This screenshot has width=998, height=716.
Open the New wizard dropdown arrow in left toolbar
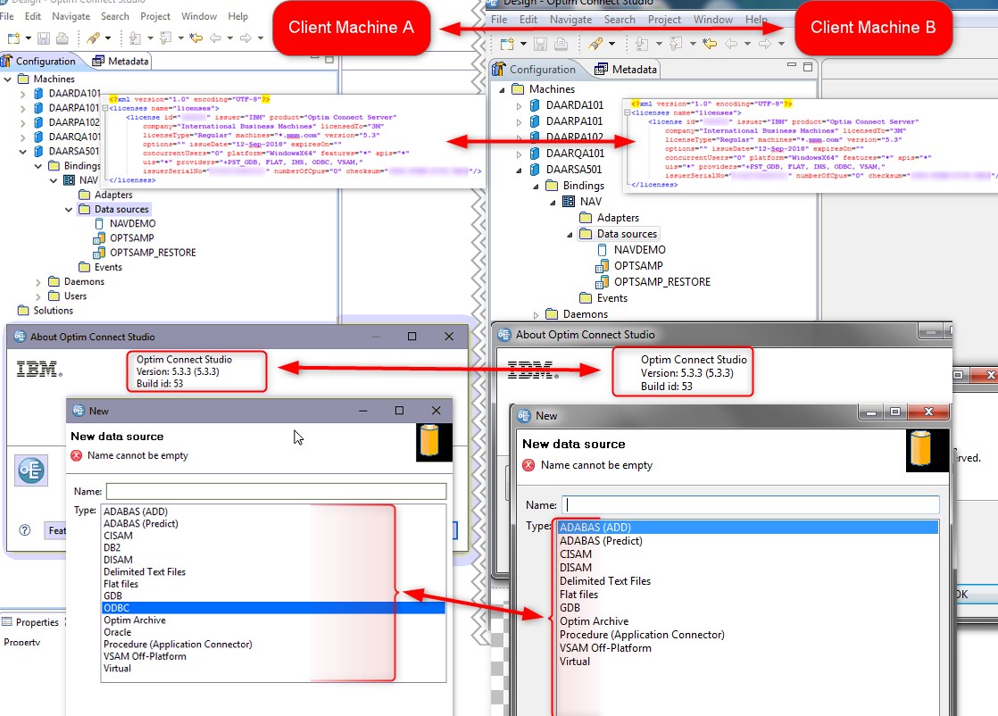(x=28, y=38)
